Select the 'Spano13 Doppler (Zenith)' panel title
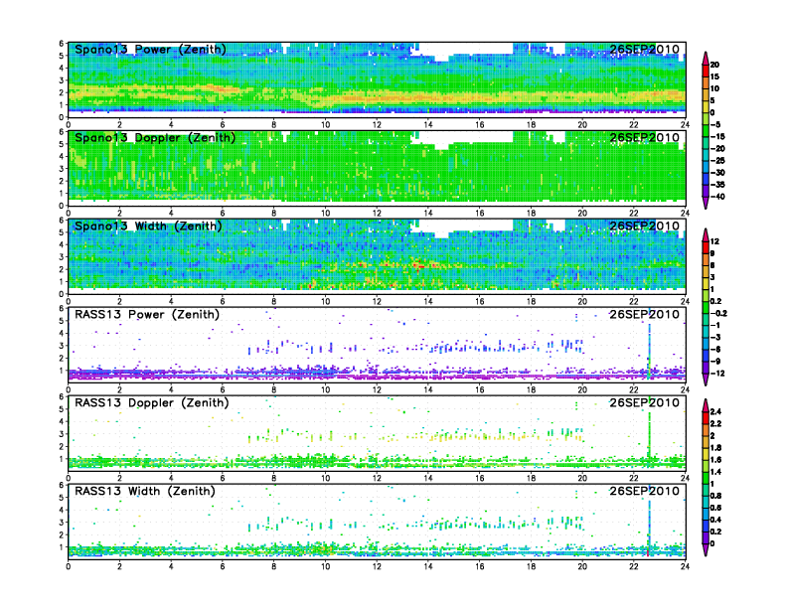This screenshot has width=787, height=608. (x=155, y=138)
